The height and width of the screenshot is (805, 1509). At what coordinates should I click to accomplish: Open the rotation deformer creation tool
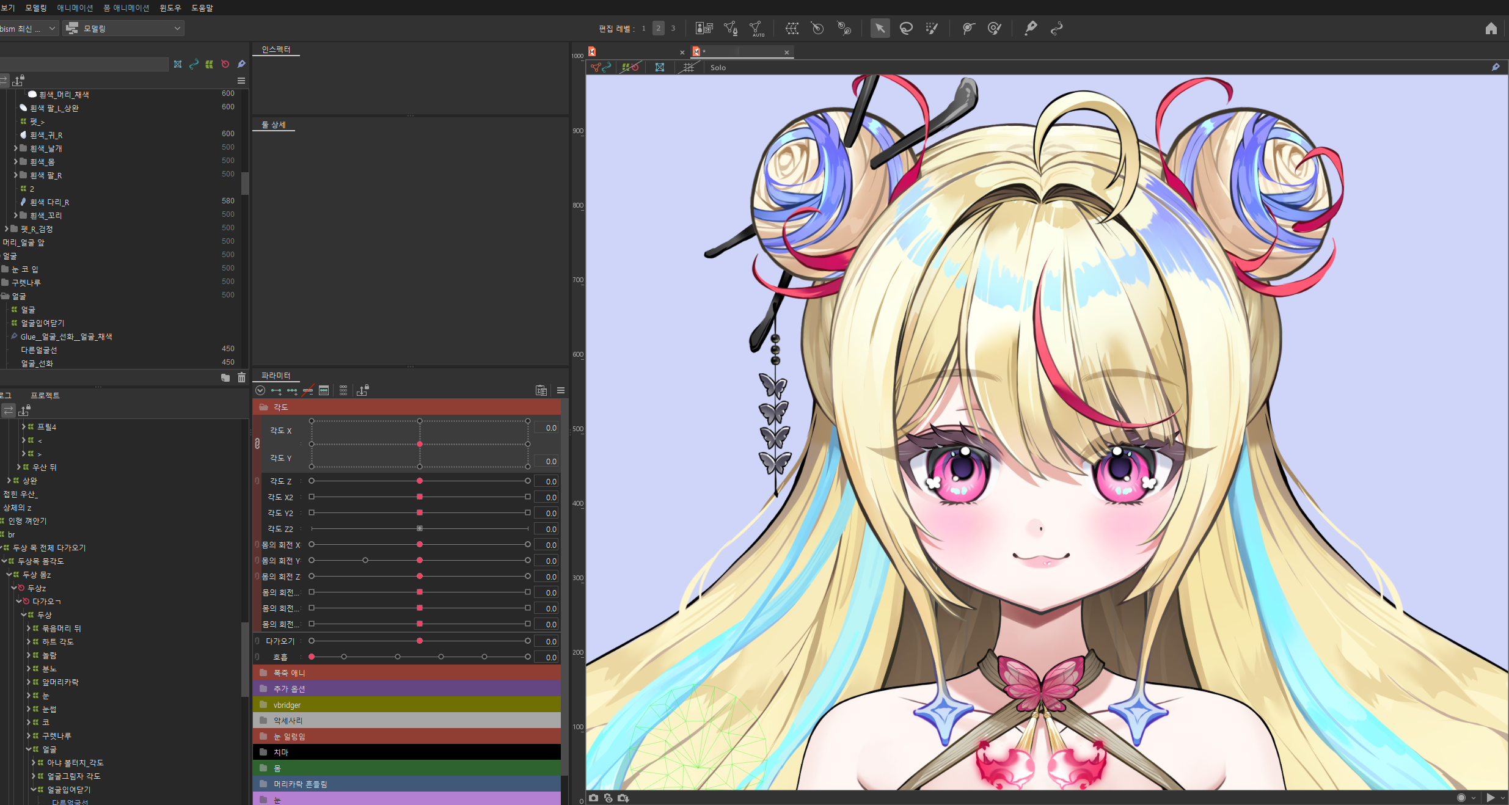(x=844, y=28)
